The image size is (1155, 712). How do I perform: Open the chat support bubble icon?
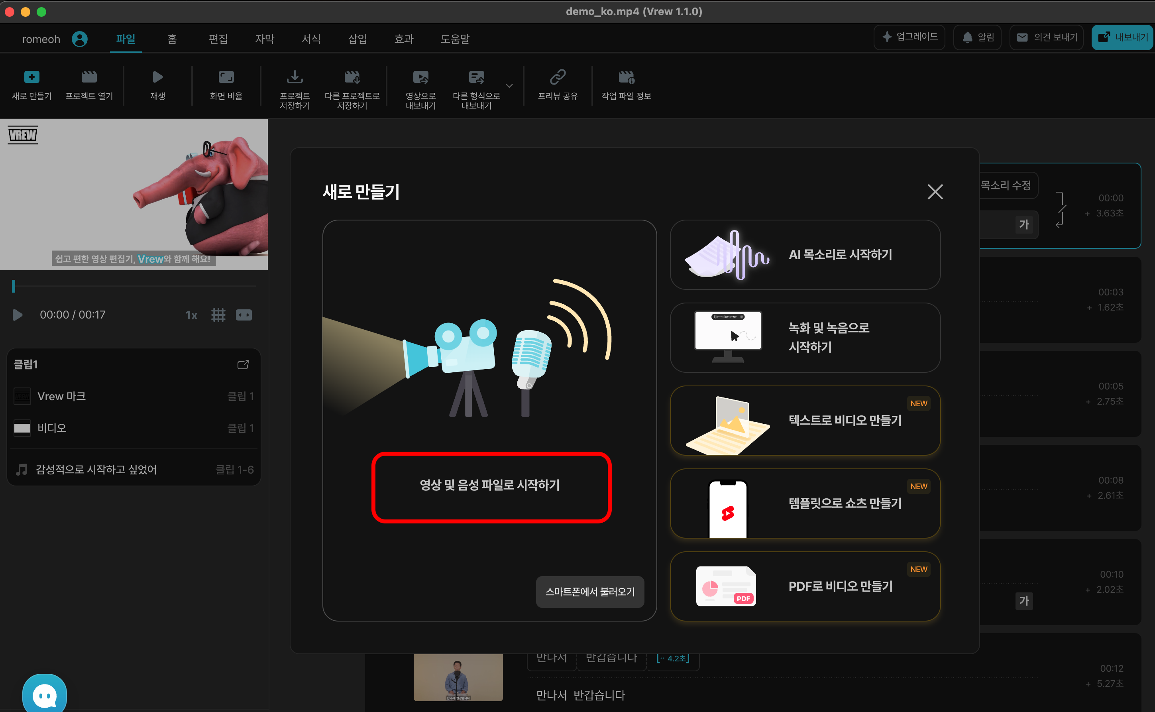click(45, 695)
